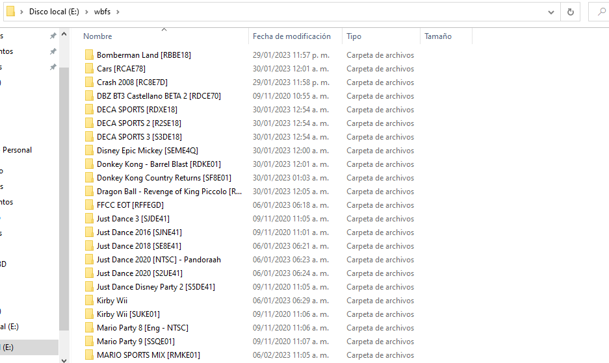Select 'wbfs' breadcrumb in address bar
Viewport: 609px width, 363px height.
point(102,12)
